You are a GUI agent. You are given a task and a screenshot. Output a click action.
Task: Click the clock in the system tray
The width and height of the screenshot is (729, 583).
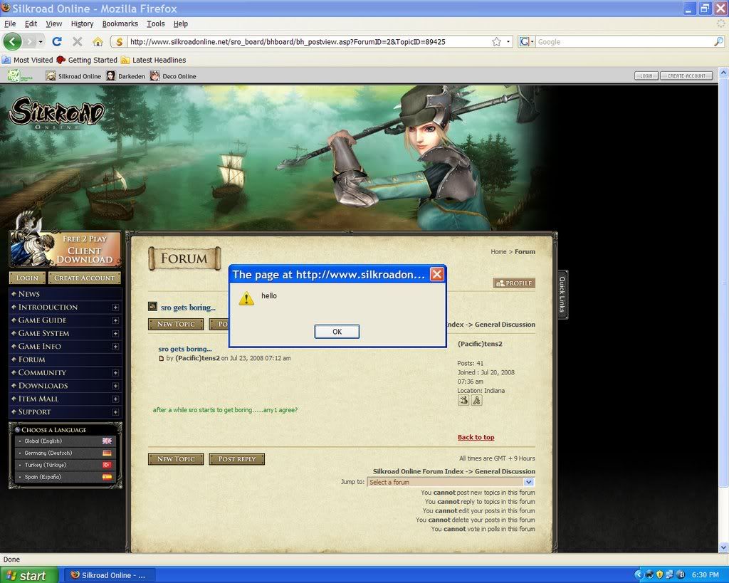(x=706, y=575)
